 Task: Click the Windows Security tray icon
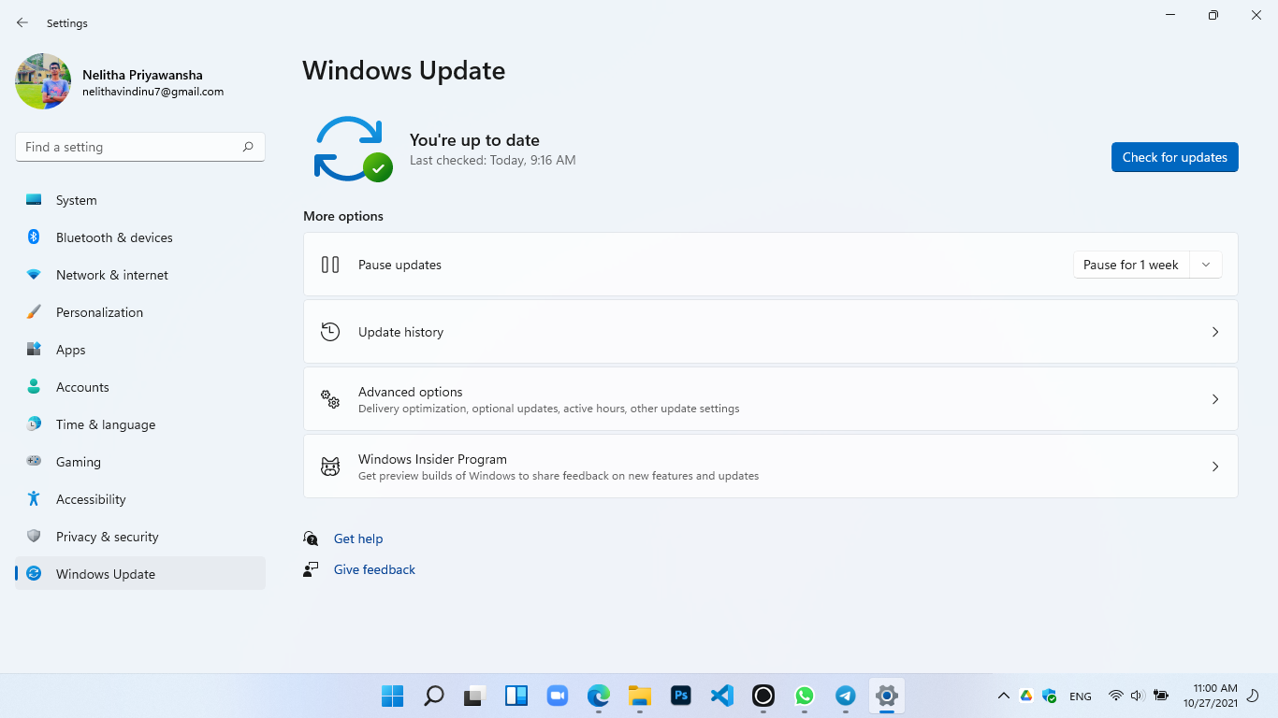click(1050, 696)
